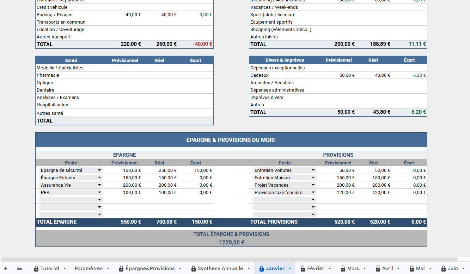
Task: Select the TOTAL ÉPARGNE & PROVISIONS value cell
Action: point(231,242)
